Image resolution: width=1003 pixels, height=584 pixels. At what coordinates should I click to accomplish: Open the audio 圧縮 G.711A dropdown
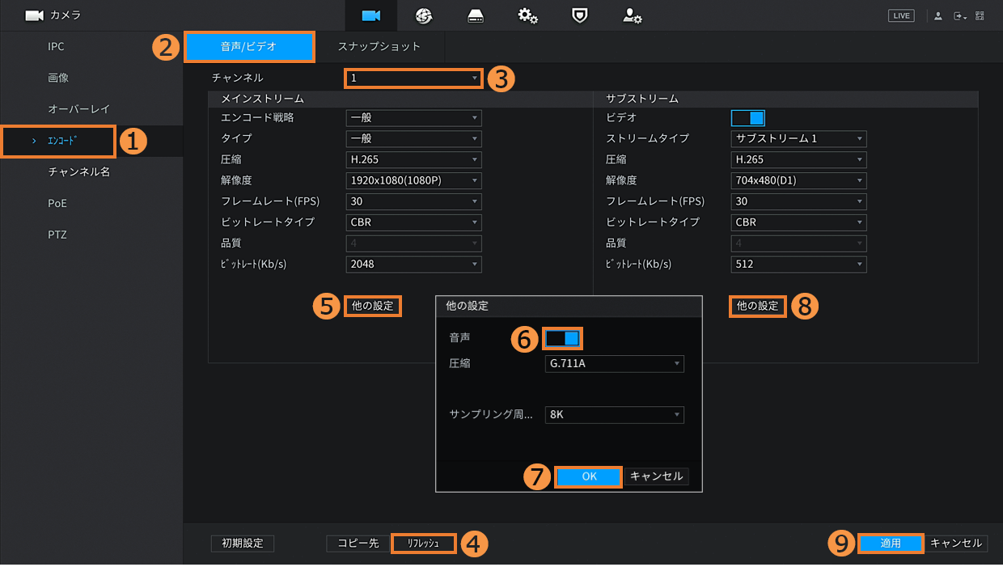coord(615,364)
